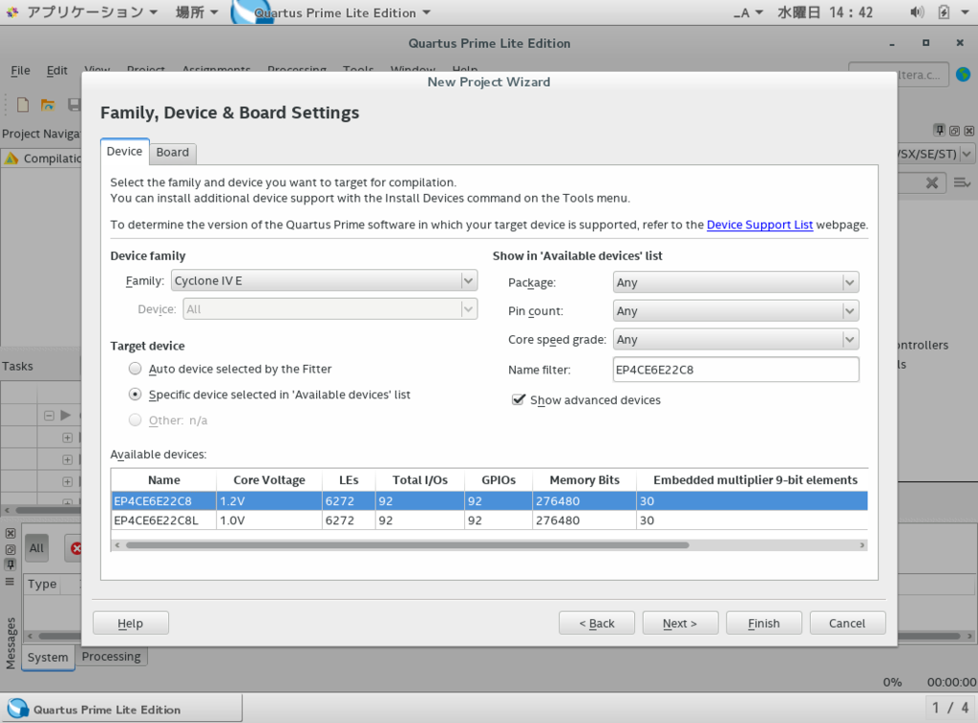
Task: Click the Messages panel close icon
Action: [x=10, y=533]
